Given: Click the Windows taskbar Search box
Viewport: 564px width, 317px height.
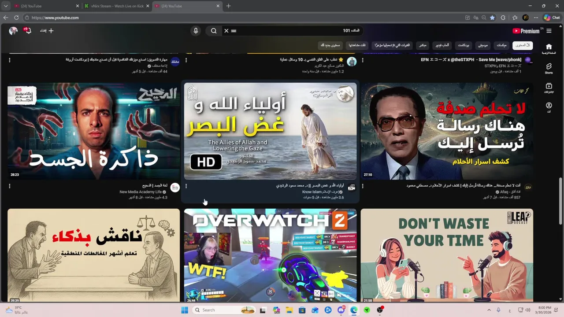Looking at the screenshot, I should (x=225, y=310).
